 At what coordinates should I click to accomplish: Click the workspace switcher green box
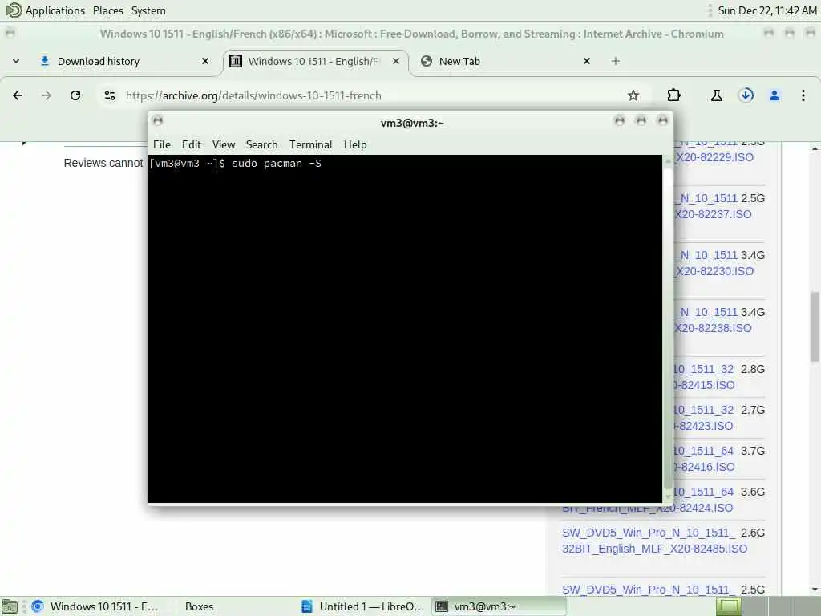click(728, 606)
